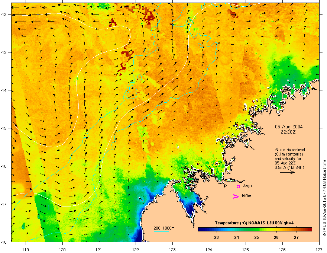
Task: Click the longitude 121 axis label
Action: click(99, 249)
